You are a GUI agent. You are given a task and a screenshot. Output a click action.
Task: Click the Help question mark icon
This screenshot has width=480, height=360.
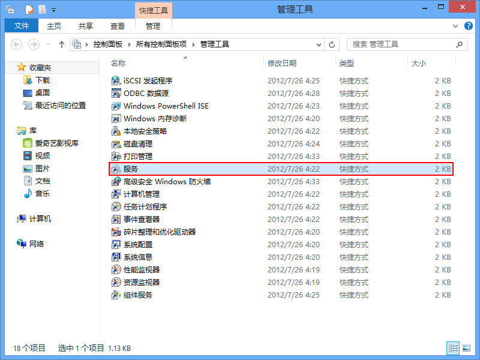469,26
